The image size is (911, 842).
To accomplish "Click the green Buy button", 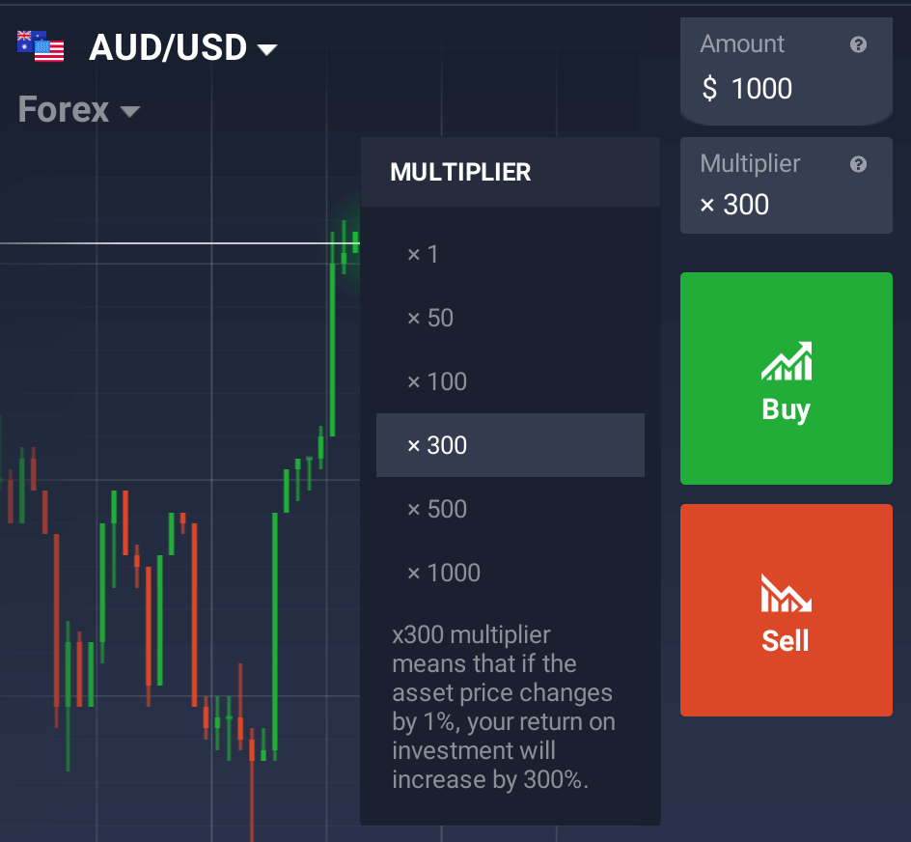I will tap(787, 378).
